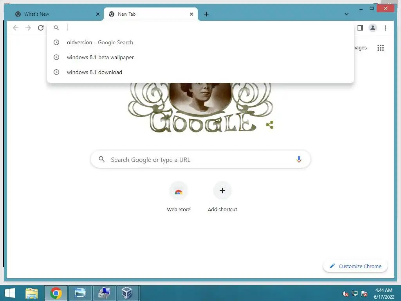Screen dimensions: 401x301
Task: Toggle the Chrome side panel
Action: [360, 28]
